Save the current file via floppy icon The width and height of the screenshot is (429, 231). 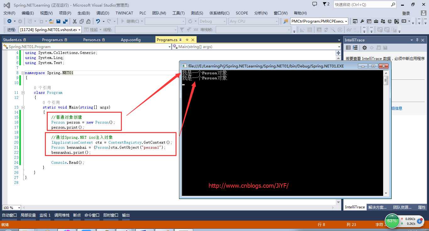point(58,21)
